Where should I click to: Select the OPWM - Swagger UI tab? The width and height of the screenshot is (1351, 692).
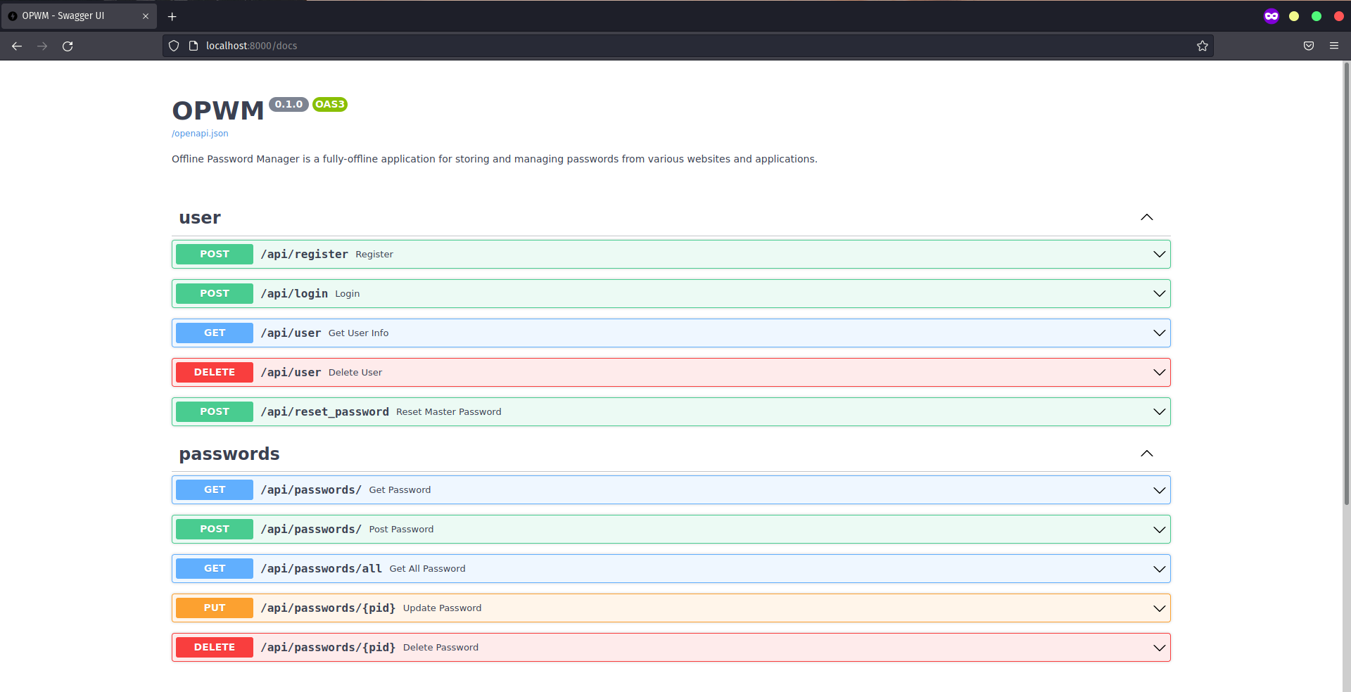click(79, 16)
